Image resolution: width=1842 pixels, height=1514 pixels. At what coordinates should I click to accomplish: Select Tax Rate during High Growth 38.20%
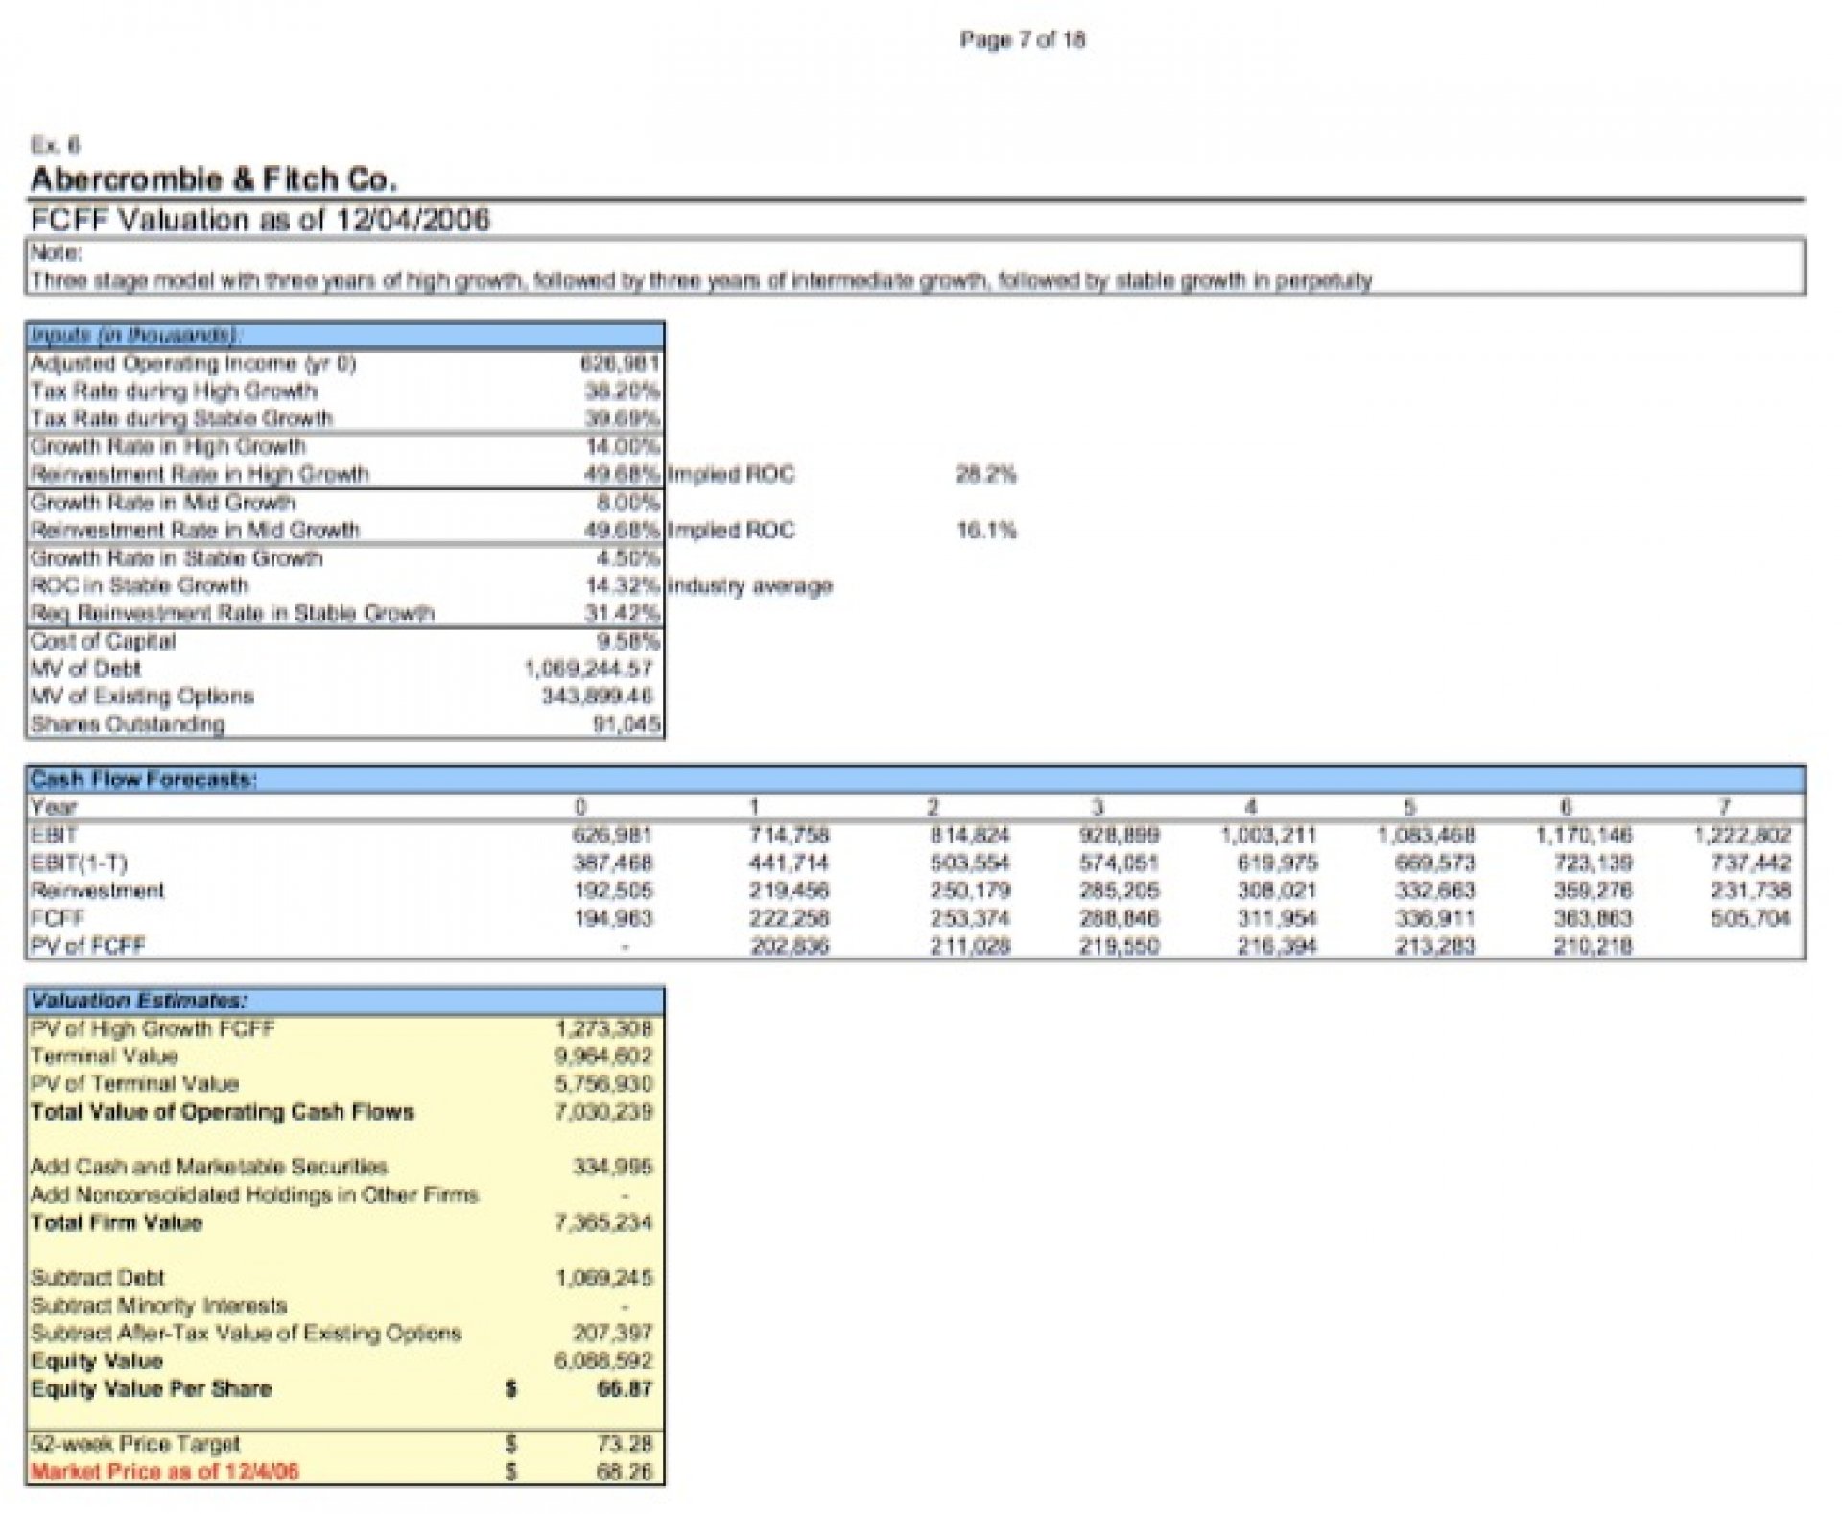623,390
